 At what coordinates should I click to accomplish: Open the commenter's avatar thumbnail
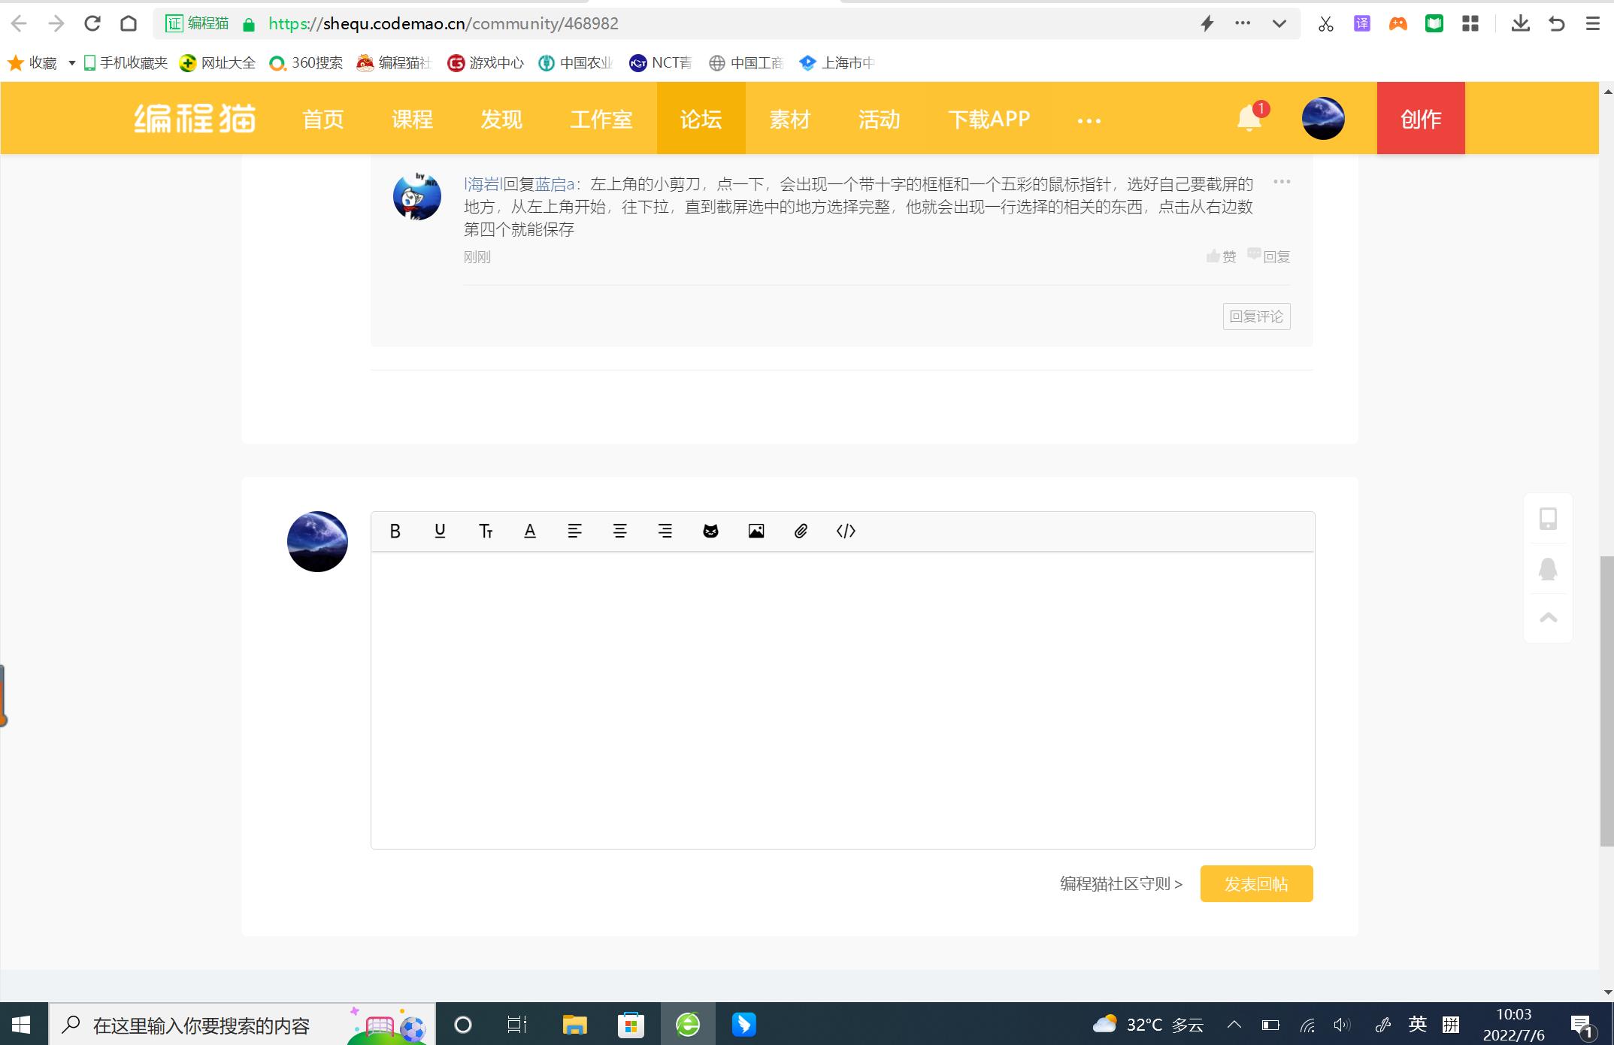(417, 196)
